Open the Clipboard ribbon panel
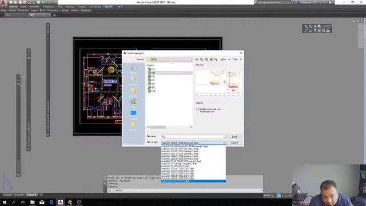The height and width of the screenshot is (206, 366). [x=86, y=10]
